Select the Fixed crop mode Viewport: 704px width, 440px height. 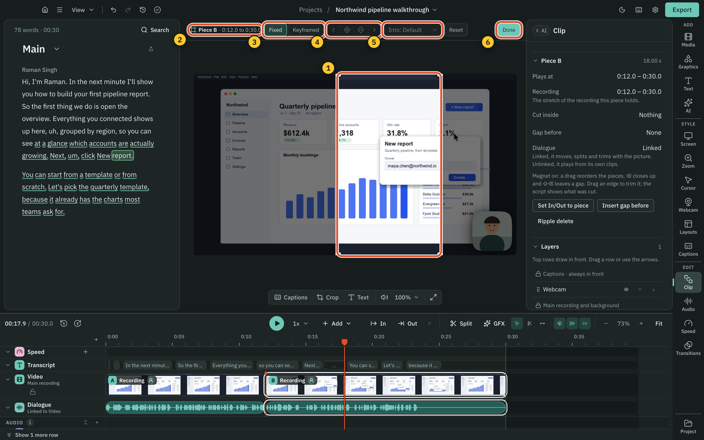pos(275,30)
